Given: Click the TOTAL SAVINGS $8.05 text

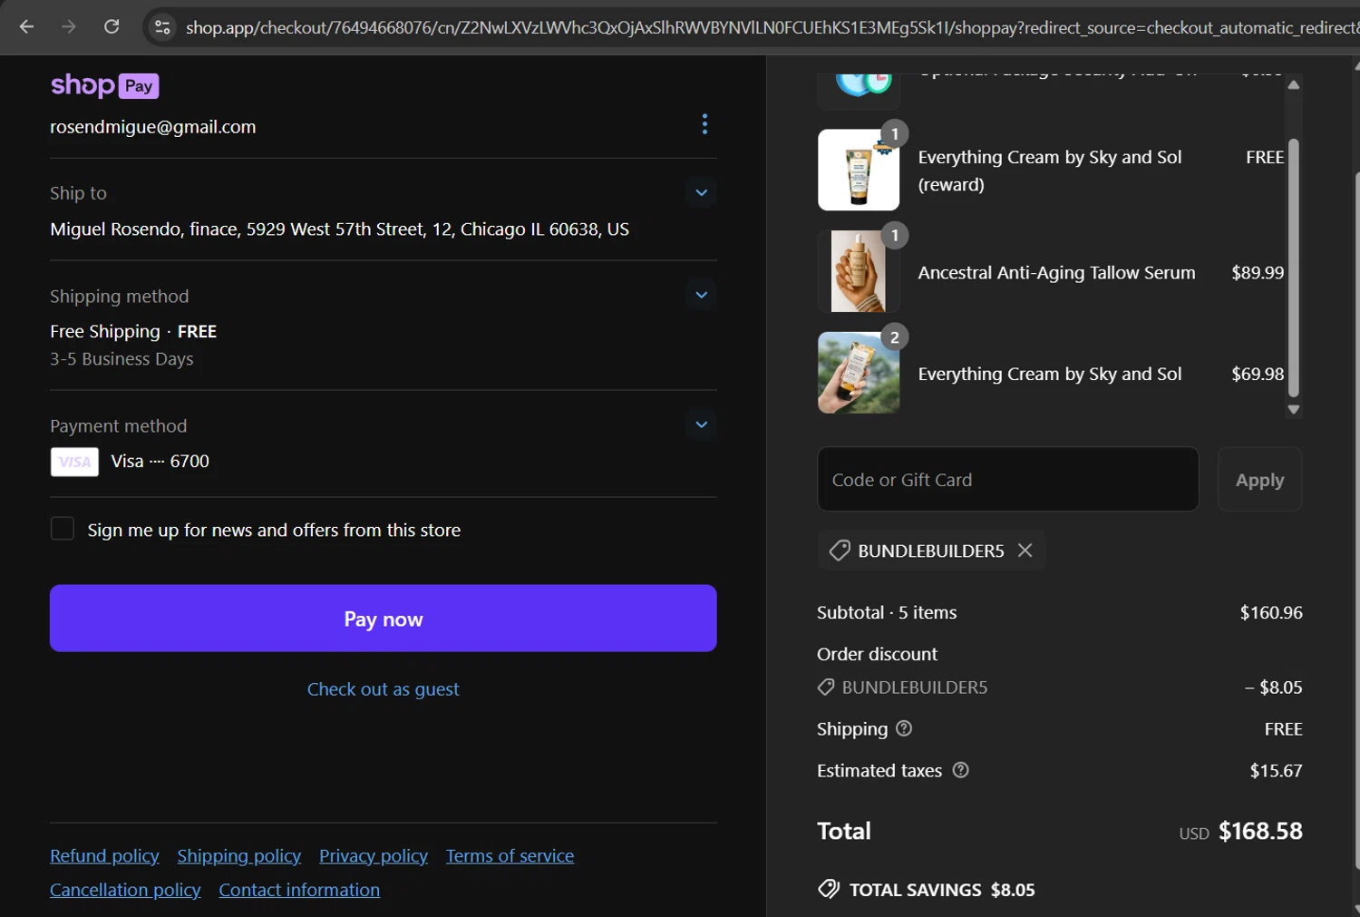Looking at the screenshot, I should pyautogui.click(x=942, y=890).
